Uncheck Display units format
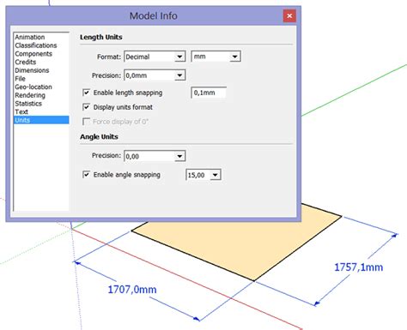This screenshot has width=407, height=330. pyautogui.click(x=86, y=107)
